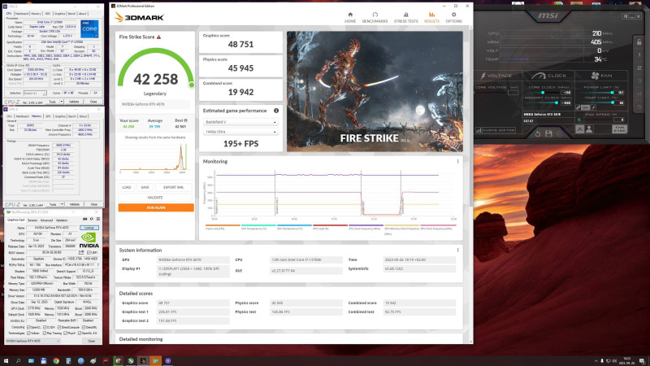
Task: Open 3DMark Results section
Action: [431, 17]
